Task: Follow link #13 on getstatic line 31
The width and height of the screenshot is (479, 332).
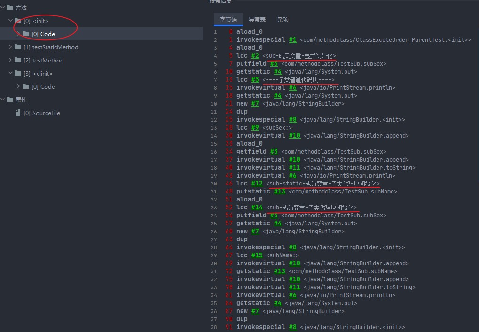Action: point(280,271)
